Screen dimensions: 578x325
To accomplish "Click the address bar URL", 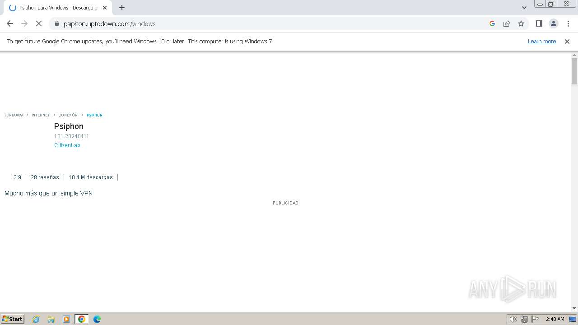I will pyautogui.click(x=109, y=24).
